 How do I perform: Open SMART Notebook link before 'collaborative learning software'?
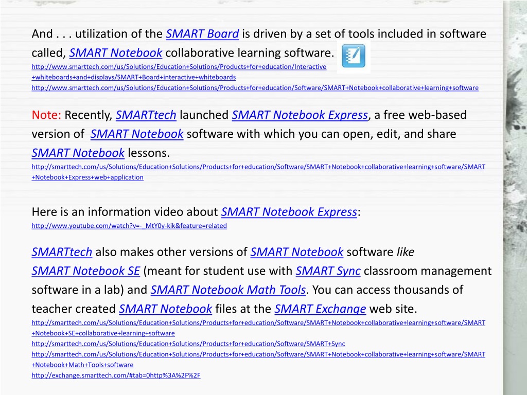point(116,53)
